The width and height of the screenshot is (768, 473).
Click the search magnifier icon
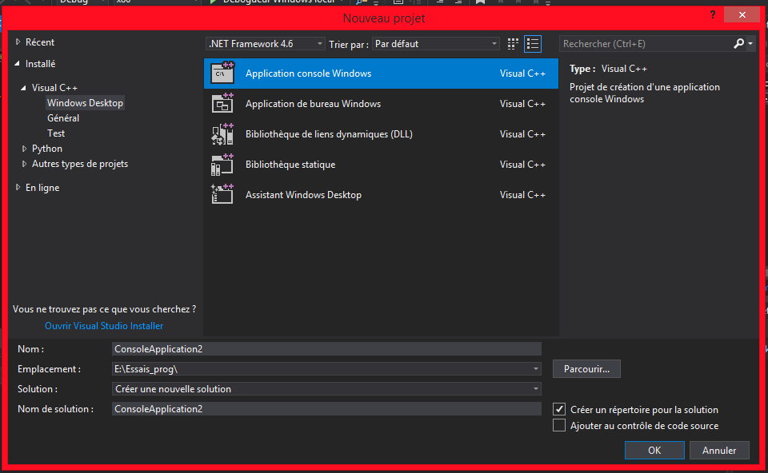coord(738,43)
